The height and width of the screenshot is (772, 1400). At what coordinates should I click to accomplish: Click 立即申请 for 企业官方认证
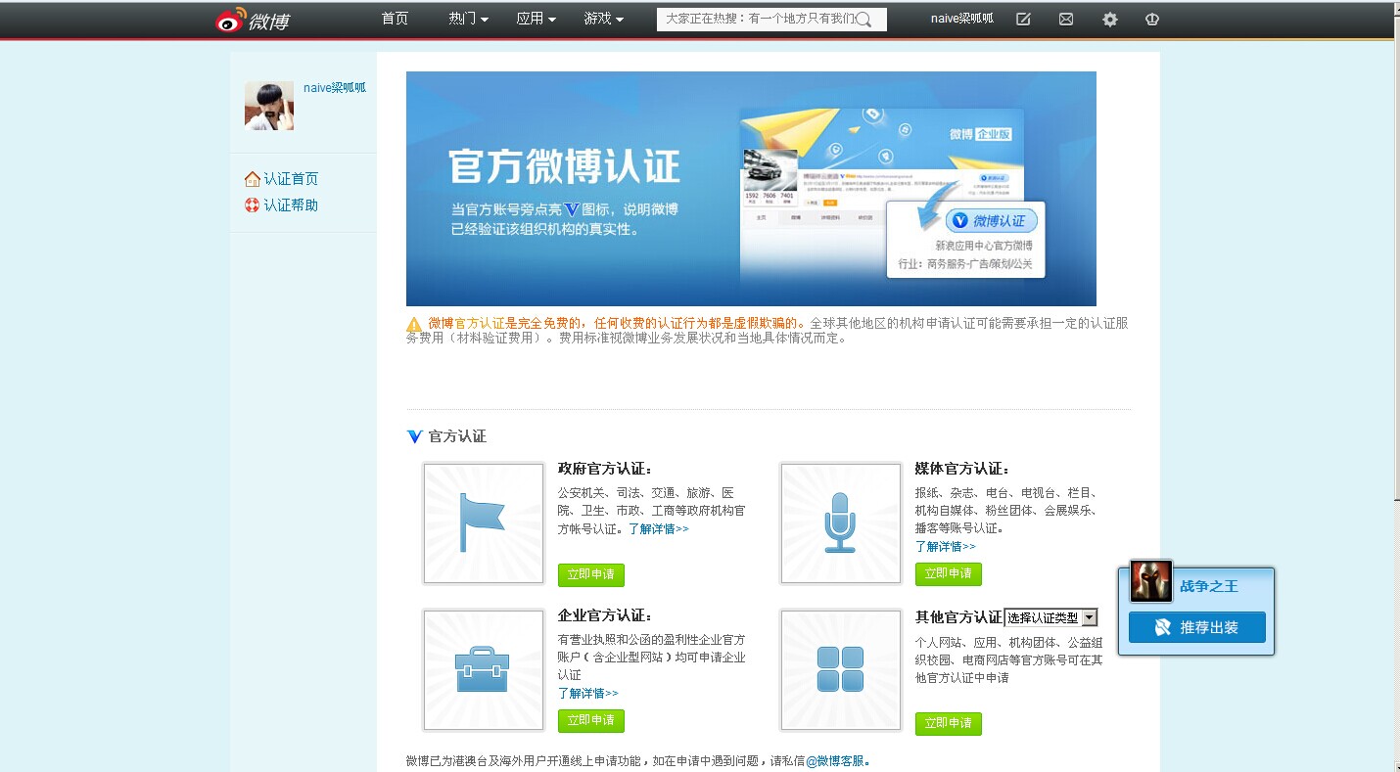tap(591, 721)
